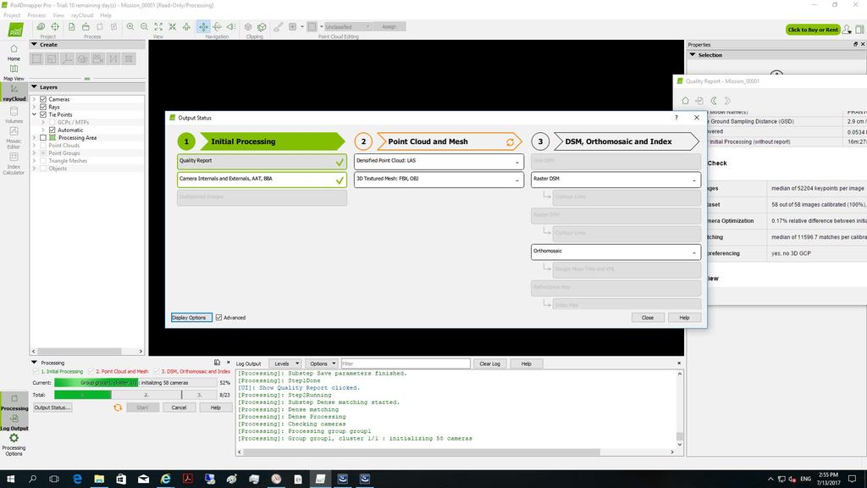Go to home page in Quality Report window
The width and height of the screenshot is (867, 488).
[685, 101]
